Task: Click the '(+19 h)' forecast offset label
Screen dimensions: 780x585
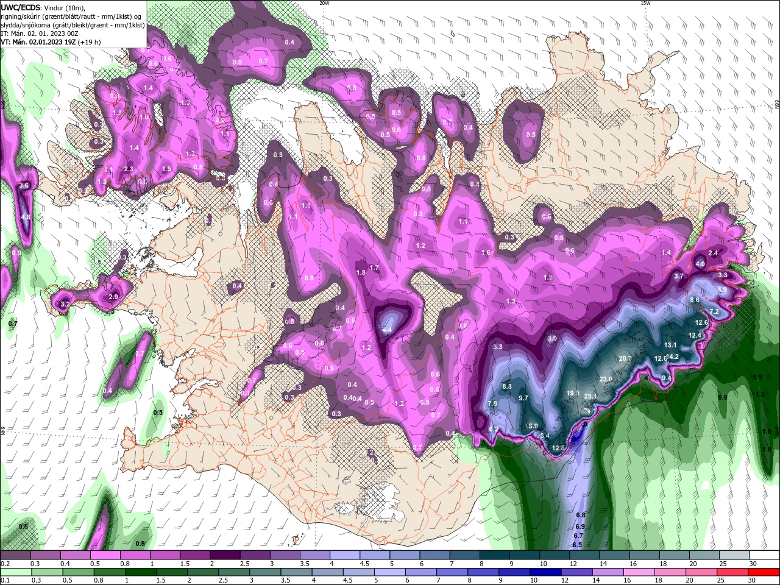Action: tap(89, 42)
